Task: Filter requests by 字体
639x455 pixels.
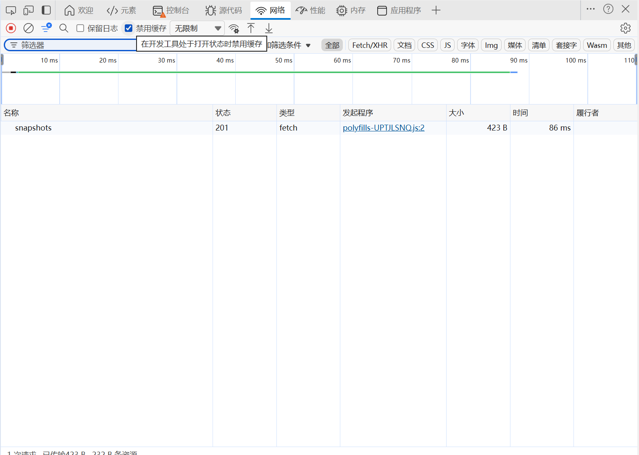Action: coord(468,45)
